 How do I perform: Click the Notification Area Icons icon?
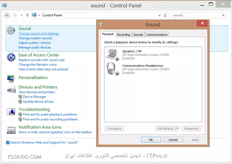[11, 130]
